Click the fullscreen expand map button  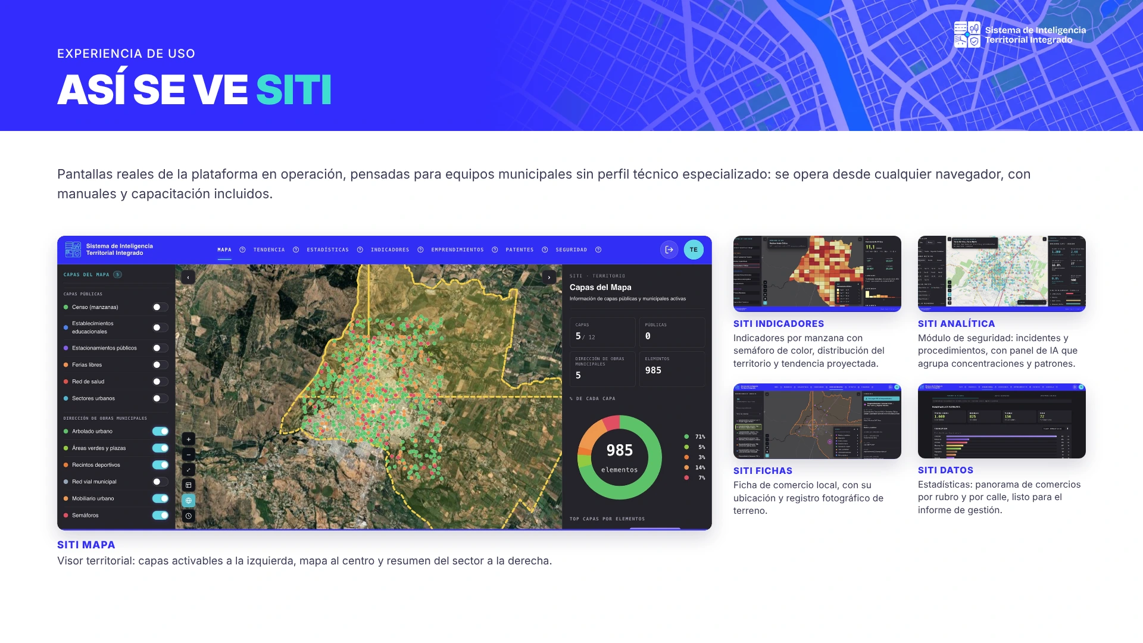[x=189, y=470]
